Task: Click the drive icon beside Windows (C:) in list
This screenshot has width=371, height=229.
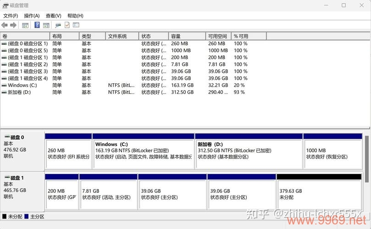Action: 4,85
